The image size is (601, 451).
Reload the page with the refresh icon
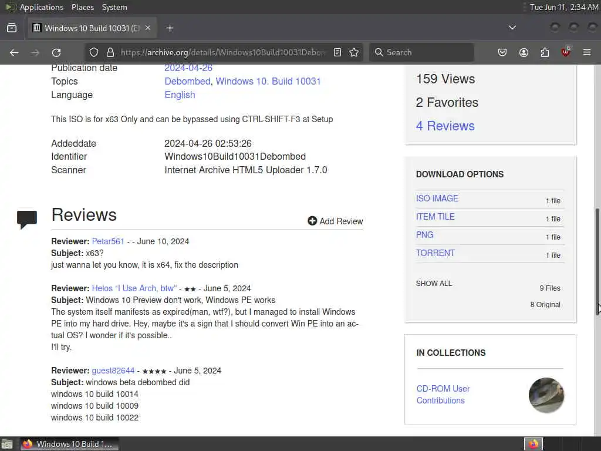56,52
